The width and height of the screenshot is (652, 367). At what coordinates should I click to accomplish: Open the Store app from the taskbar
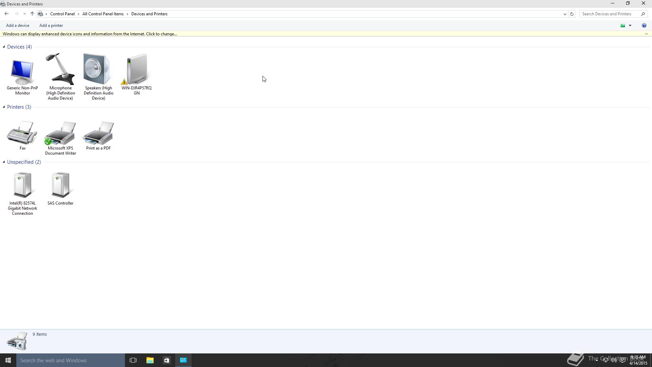tap(166, 360)
